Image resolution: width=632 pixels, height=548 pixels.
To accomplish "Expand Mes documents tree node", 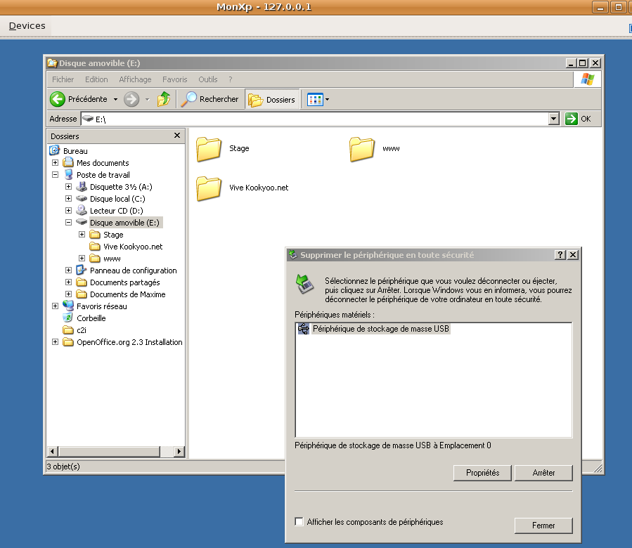I will (x=56, y=163).
